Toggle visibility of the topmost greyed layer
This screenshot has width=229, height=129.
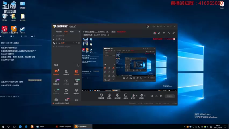coord(54,36)
